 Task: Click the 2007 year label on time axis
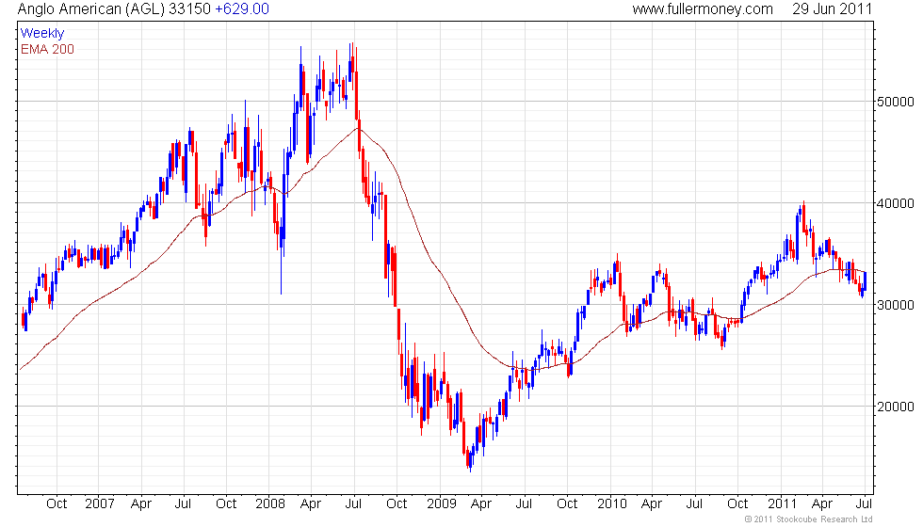click(x=100, y=504)
